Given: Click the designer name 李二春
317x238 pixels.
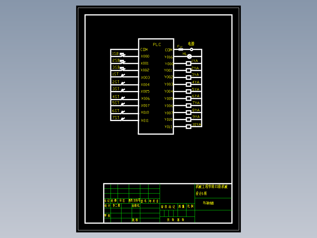Looking at the screenshot, I should [x=116, y=206].
